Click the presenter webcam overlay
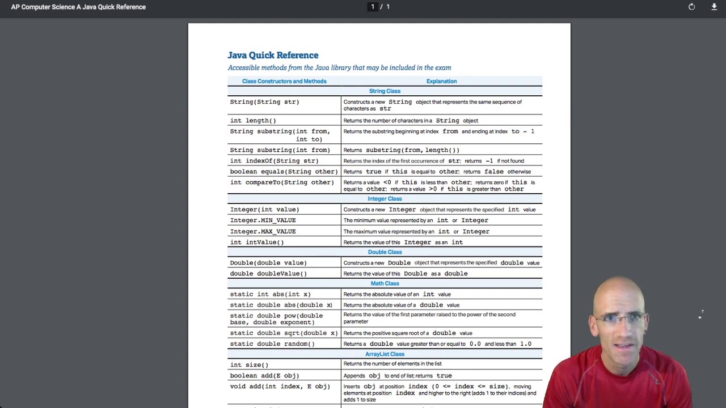 [x=618, y=343]
